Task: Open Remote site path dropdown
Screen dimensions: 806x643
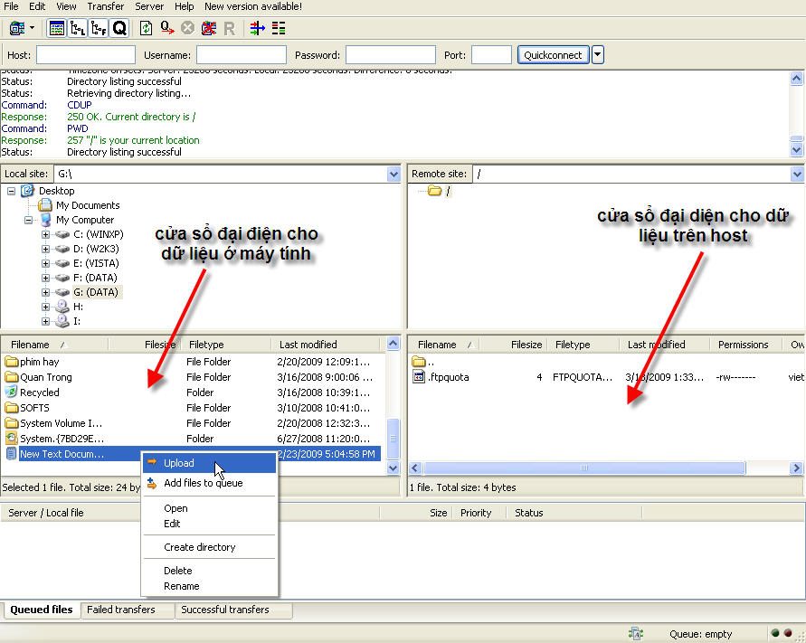Action: [797, 174]
